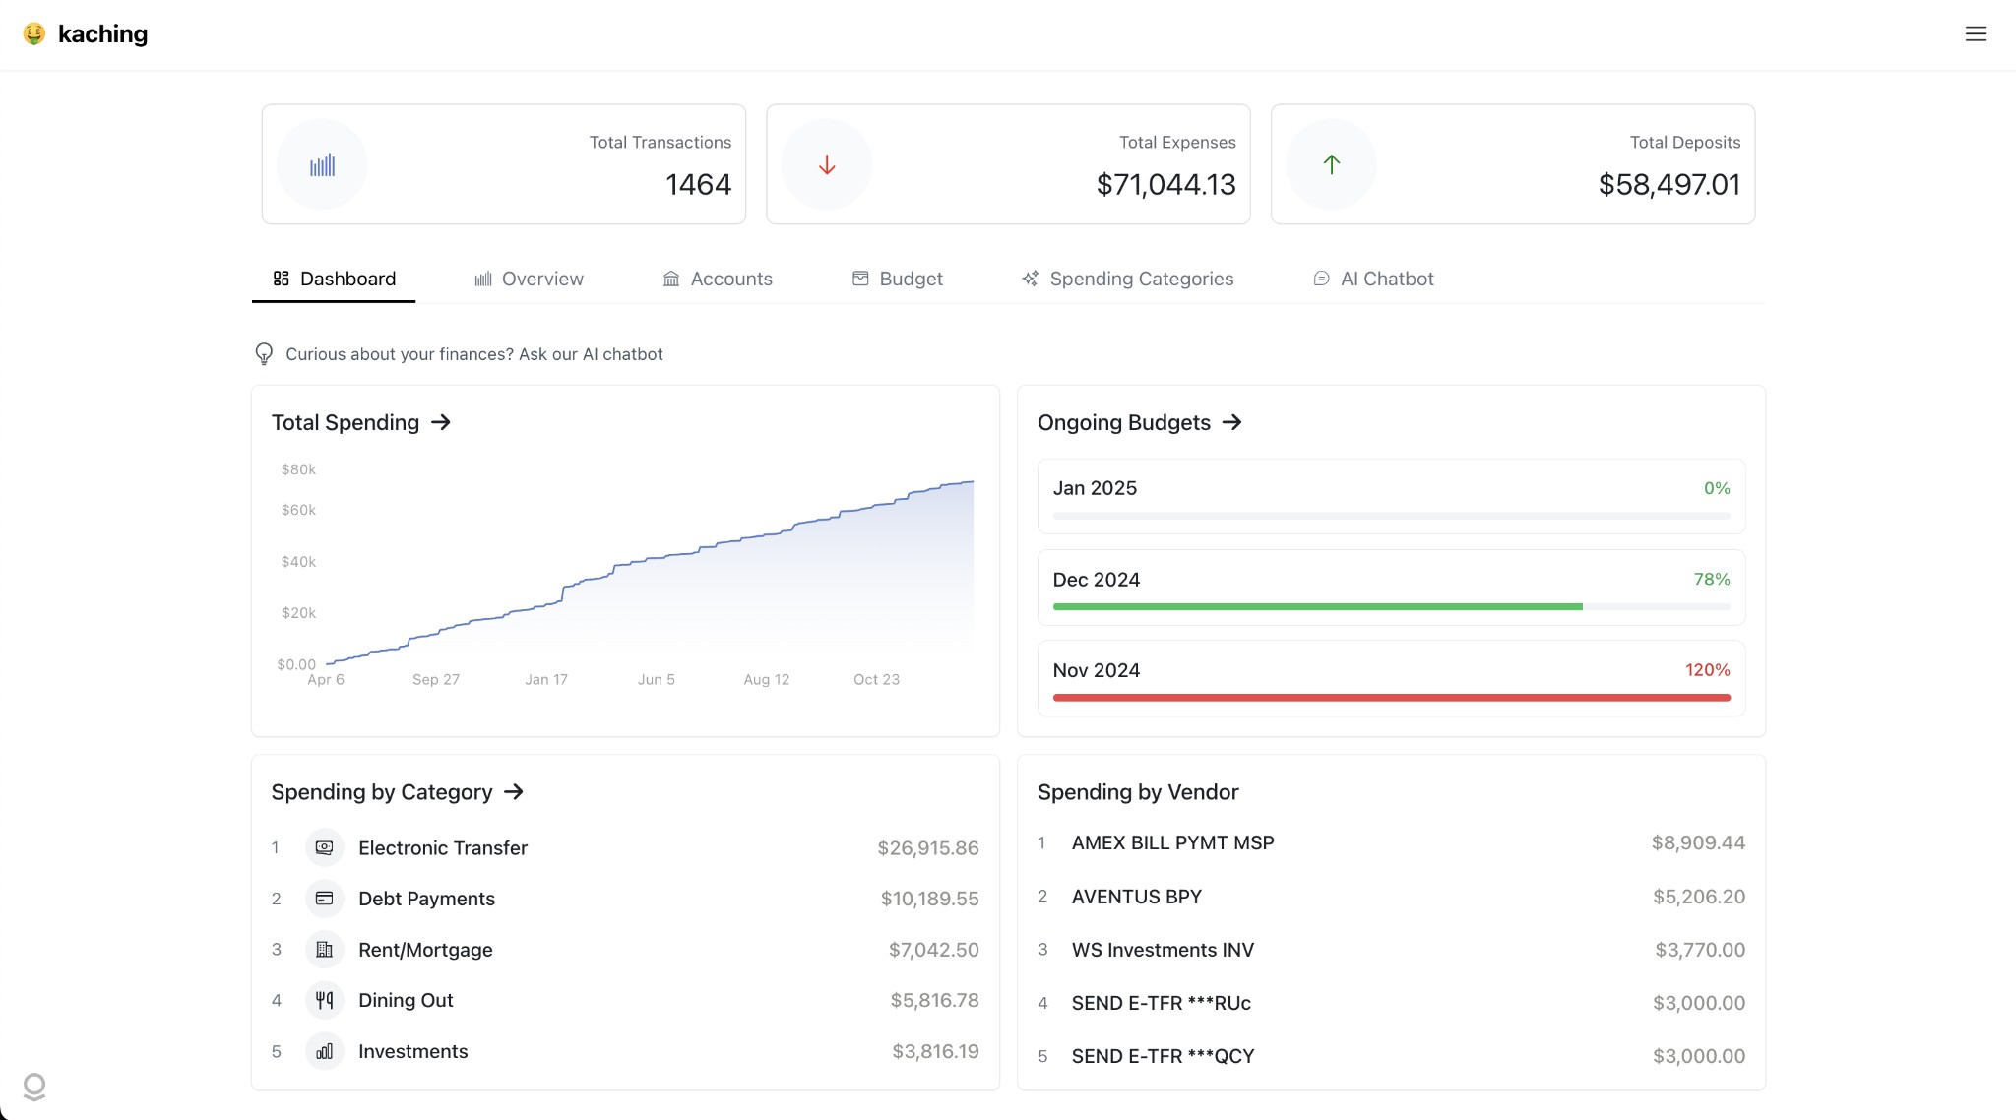Expand Ongoing Budgets via arrow
This screenshot has height=1120, width=2016.
(x=1231, y=422)
